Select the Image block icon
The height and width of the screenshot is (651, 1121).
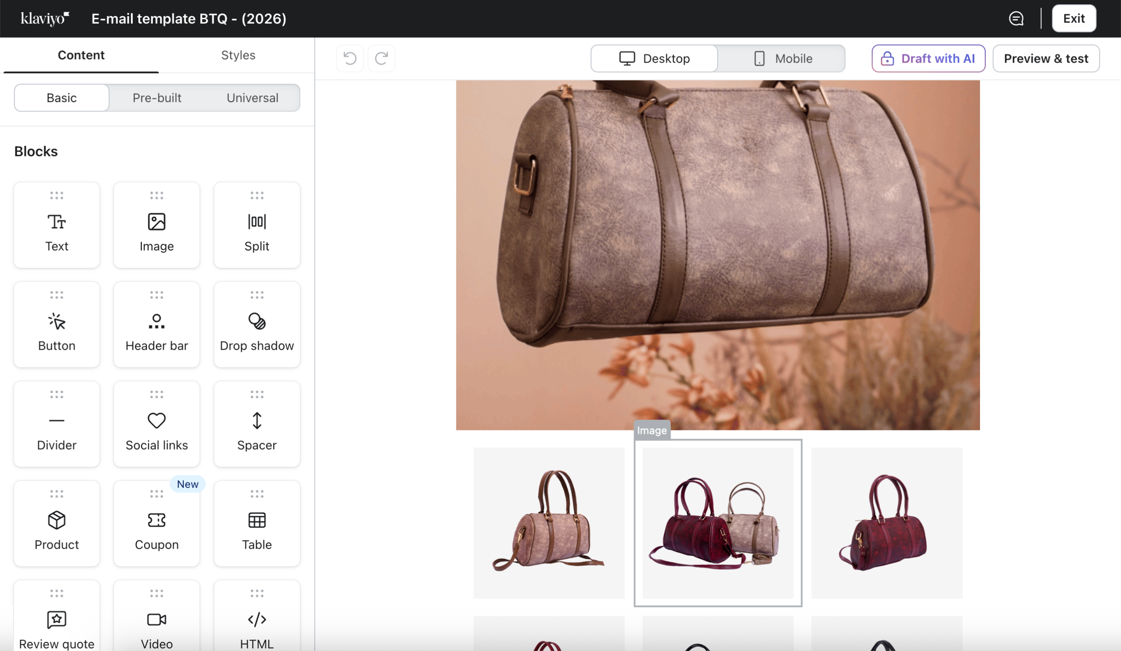click(157, 222)
